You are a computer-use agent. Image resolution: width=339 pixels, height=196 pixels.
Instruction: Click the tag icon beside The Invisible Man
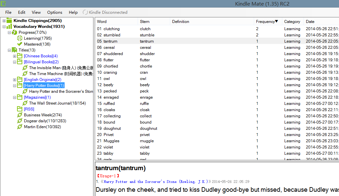click(25, 68)
